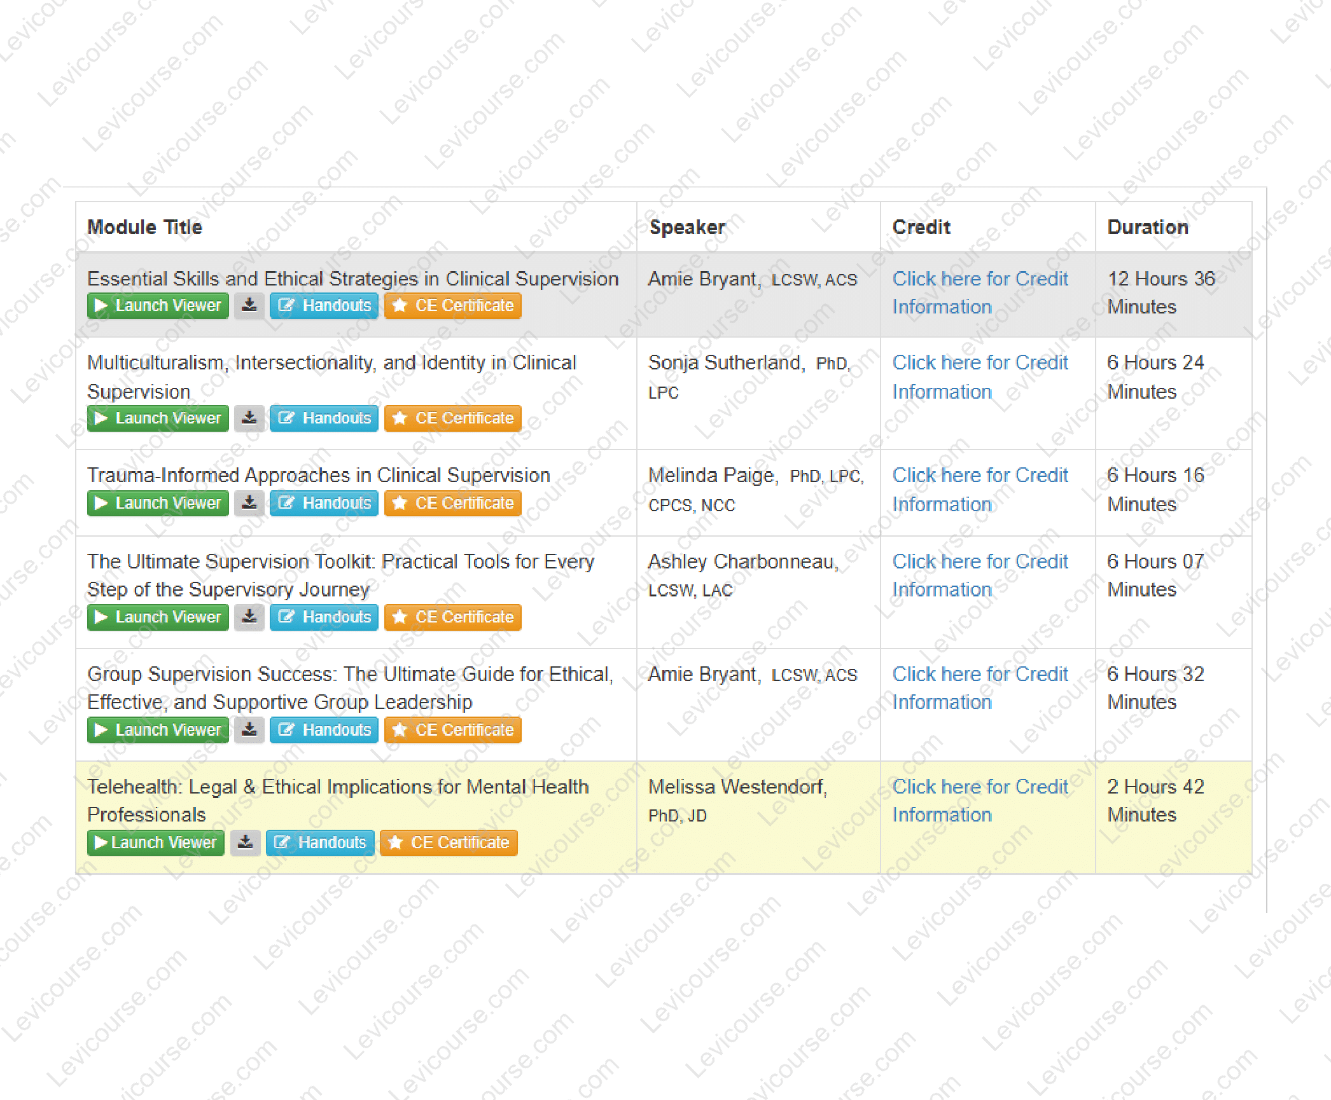This screenshot has height=1100, width=1331.
Task: Click download icon for Group Supervision Success
Action: click(249, 730)
